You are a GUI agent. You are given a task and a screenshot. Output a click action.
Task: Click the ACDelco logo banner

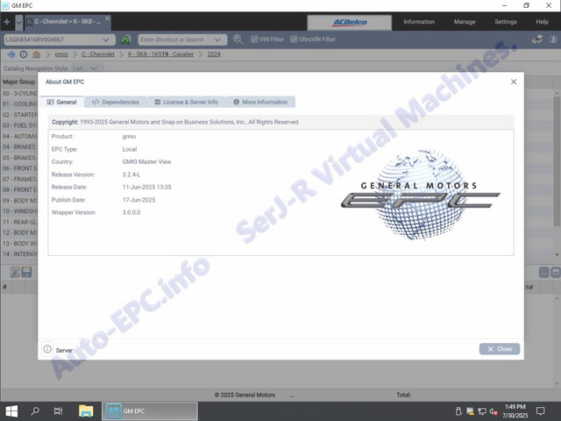350,22
